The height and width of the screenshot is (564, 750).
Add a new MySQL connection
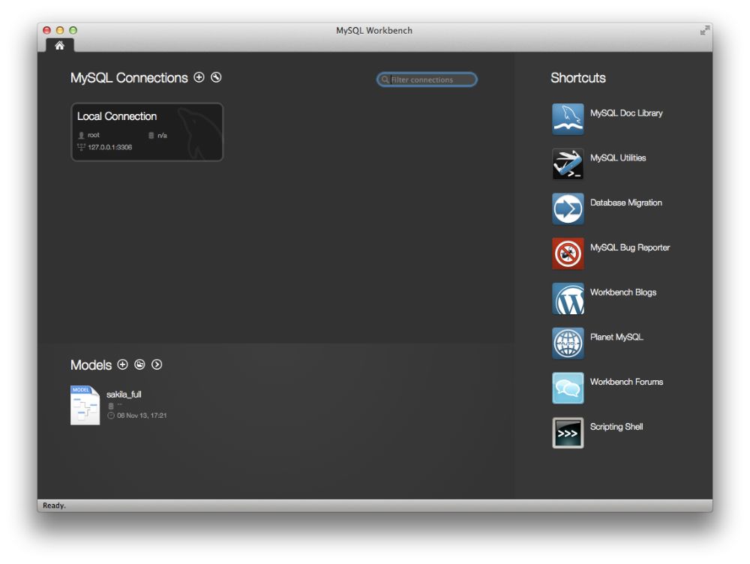tap(199, 77)
